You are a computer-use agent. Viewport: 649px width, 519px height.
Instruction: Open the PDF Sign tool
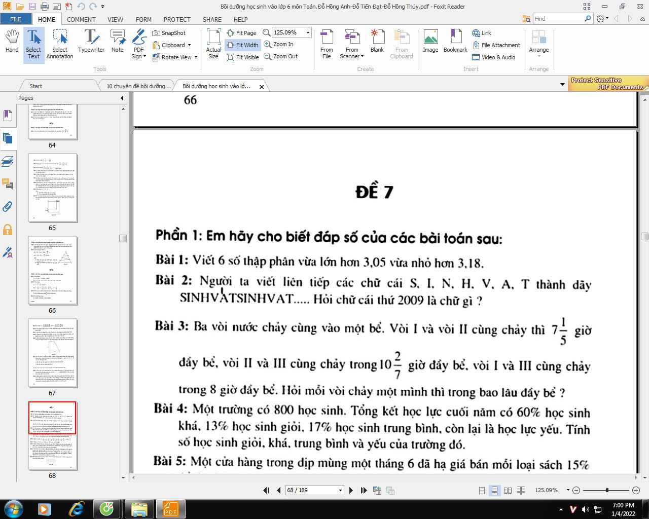pos(138,45)
